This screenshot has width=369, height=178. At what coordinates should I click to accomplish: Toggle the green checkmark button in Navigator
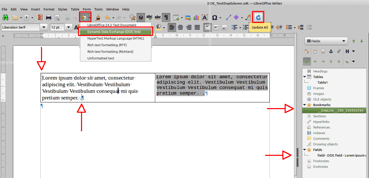(307, 61)
